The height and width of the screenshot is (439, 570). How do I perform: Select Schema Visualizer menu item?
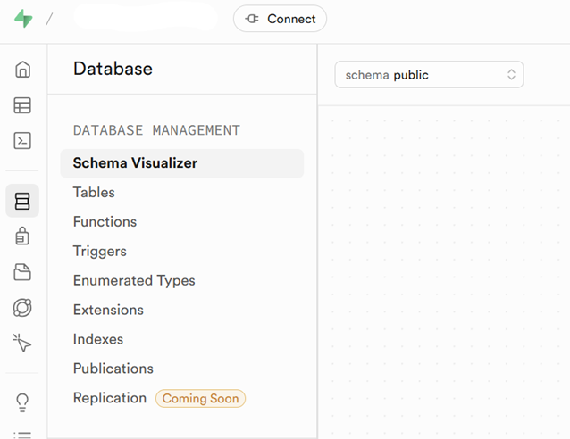(x=135, y=163)
